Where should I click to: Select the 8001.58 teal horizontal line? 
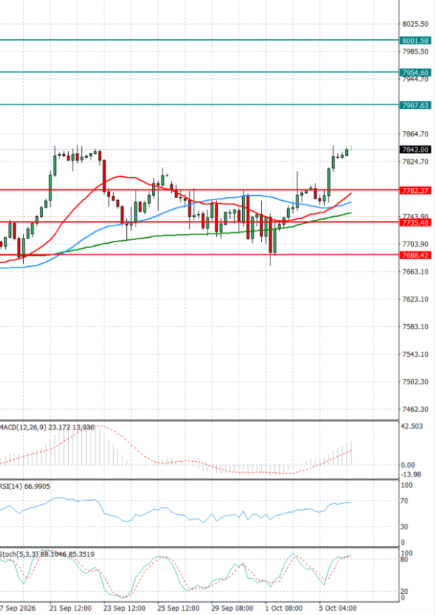(x=199, y=40)
